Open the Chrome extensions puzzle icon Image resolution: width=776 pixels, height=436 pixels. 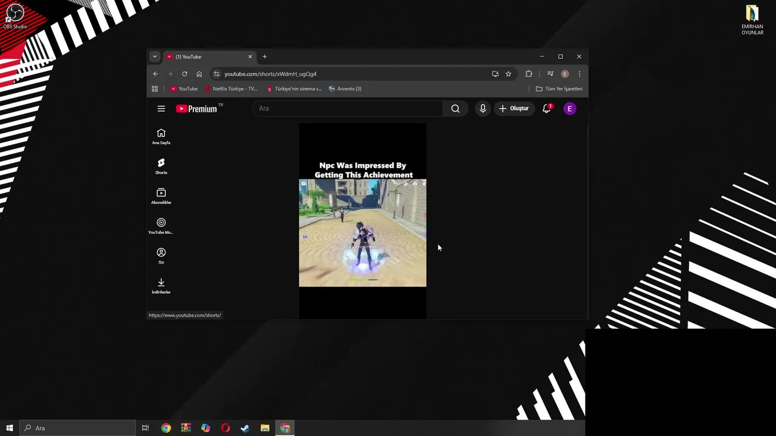click(529, 74)
